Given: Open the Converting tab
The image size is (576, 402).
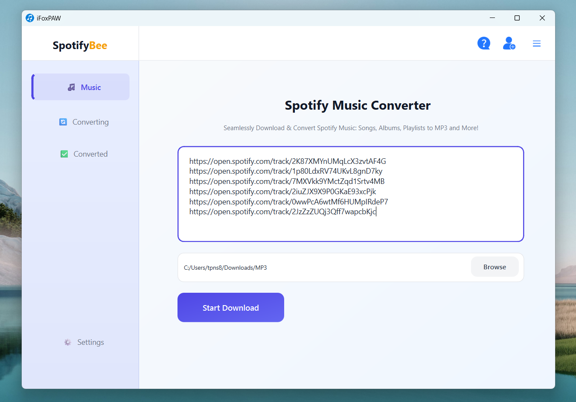Looking at the screenshot, I should (90, 122).
